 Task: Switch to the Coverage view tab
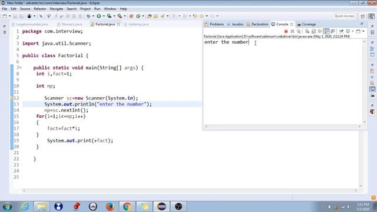point(306,24)
